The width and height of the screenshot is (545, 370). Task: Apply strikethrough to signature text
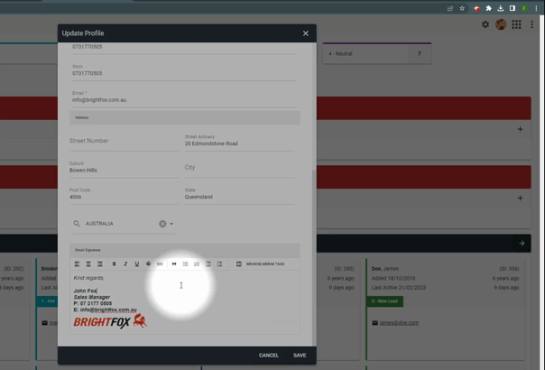point(148,264)
